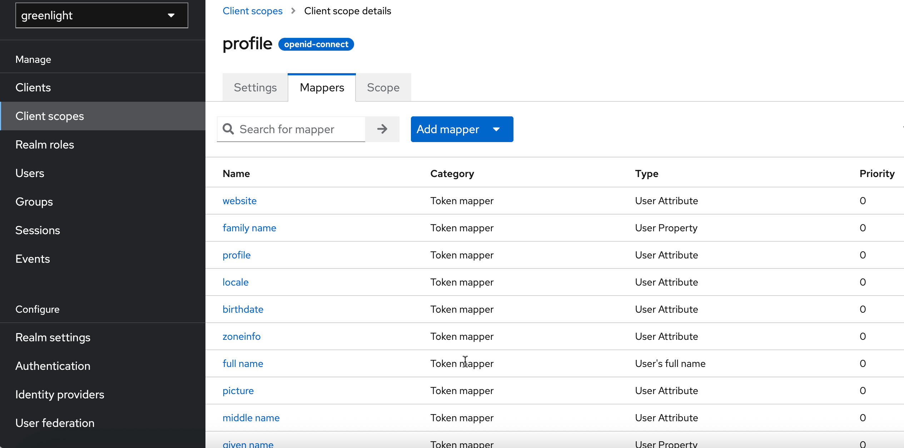Open the birthdate mapper details
Viewport: 904px width, 448px height.
tap(243, 309)
